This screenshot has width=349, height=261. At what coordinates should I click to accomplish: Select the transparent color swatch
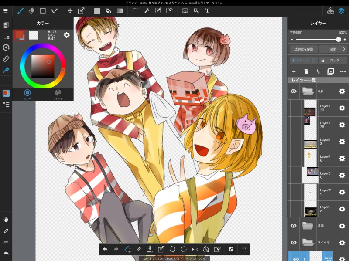33,35
